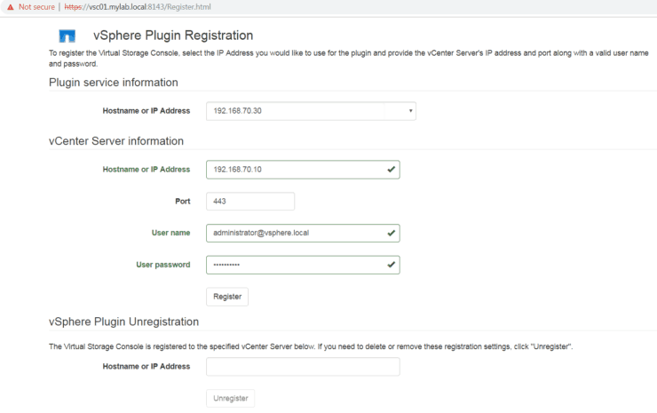Image resolution: width=657 pixels, height=413 pixels.
Task: Focus the User password input field
Action: click(293, 265)
